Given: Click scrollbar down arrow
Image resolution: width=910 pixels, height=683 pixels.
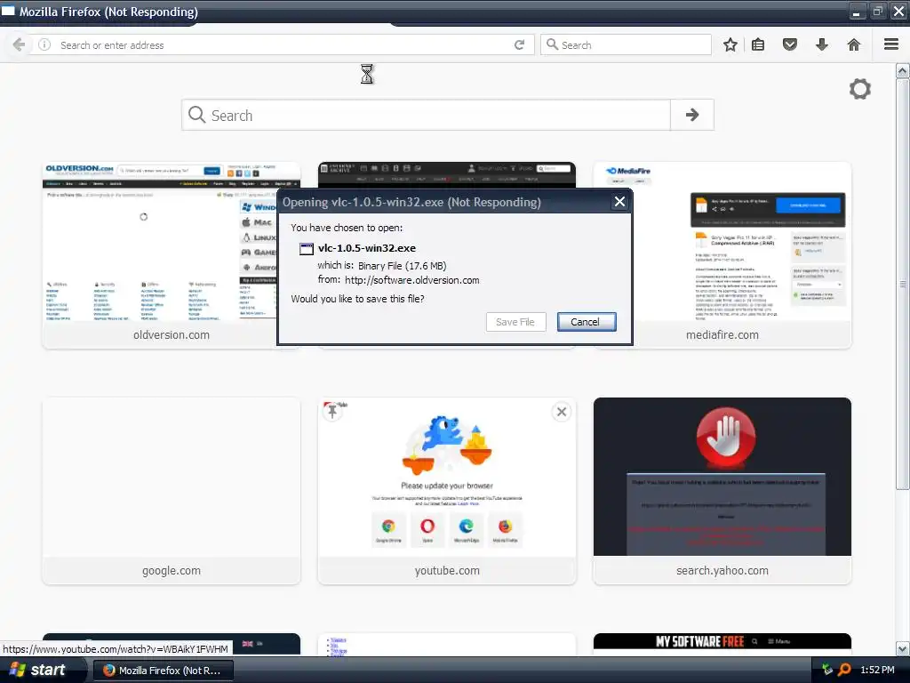Looking at the screenshot, I should pyautogui.click(x=903, y=648).
